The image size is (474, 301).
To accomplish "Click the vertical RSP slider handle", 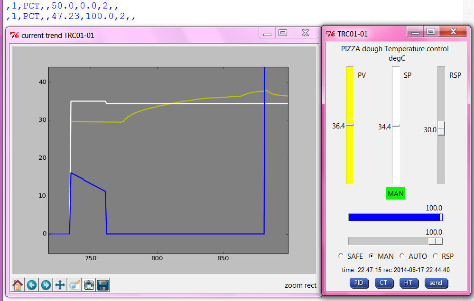I will coord(441,128).
